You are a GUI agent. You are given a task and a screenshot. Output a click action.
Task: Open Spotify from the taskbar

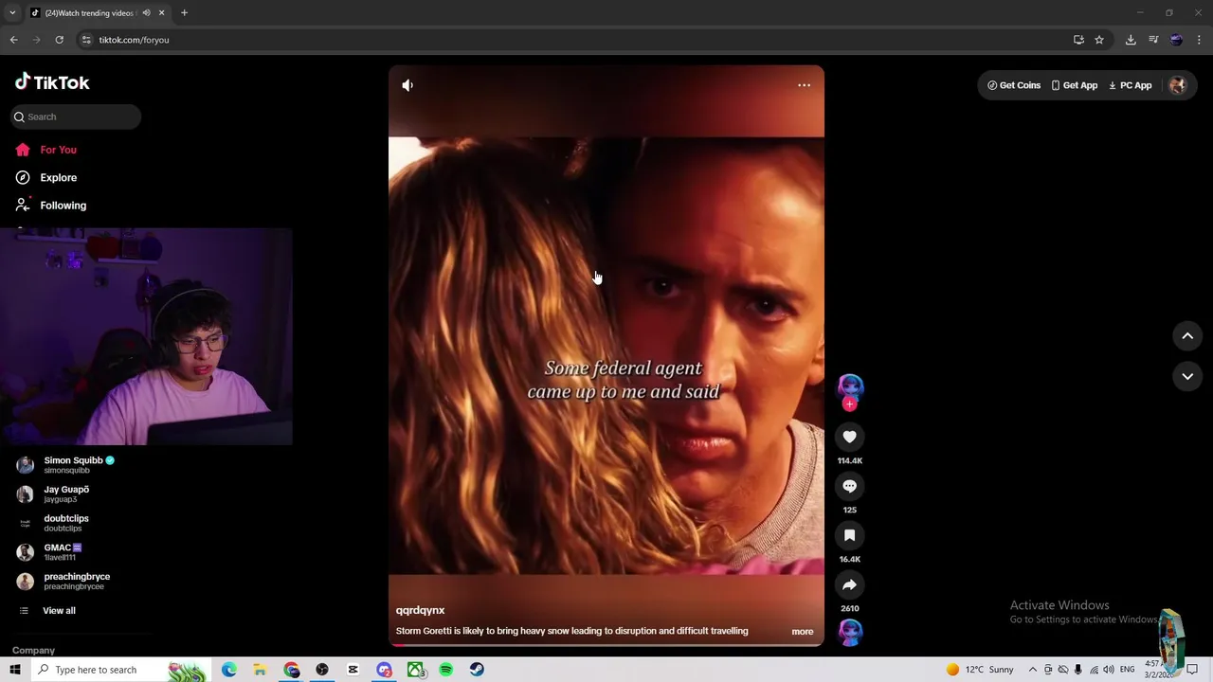tap(445, 670)
